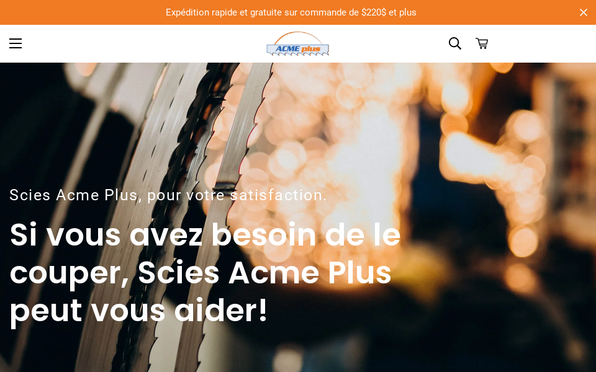This screenshot has width=596, height=372.
Task: Click the orange "plus" word in logo
Action: 310,49
